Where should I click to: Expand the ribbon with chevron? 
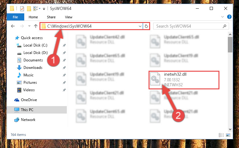(x=223, y=17)
